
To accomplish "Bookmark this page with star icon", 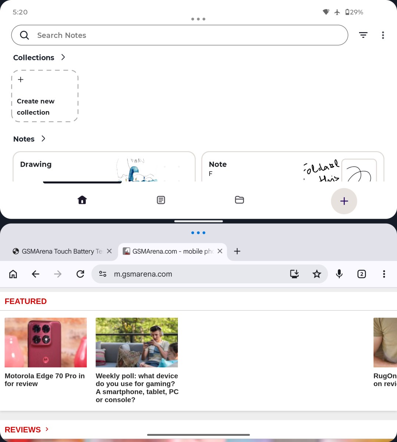I will point(316,274).
